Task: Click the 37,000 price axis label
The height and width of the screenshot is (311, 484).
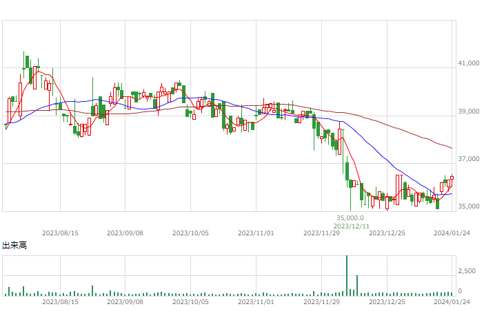Action: click(469, 158)
